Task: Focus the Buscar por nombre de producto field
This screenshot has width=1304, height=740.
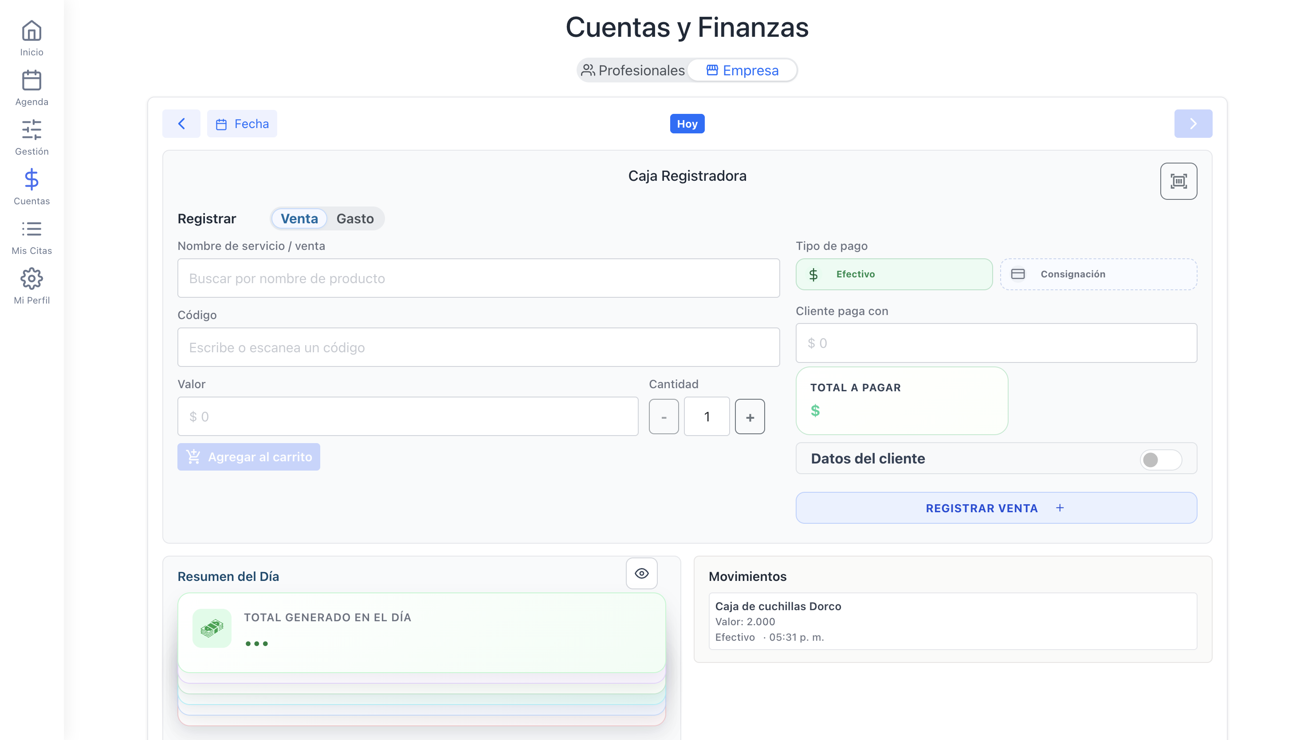Action: click(x=478, y=278)
